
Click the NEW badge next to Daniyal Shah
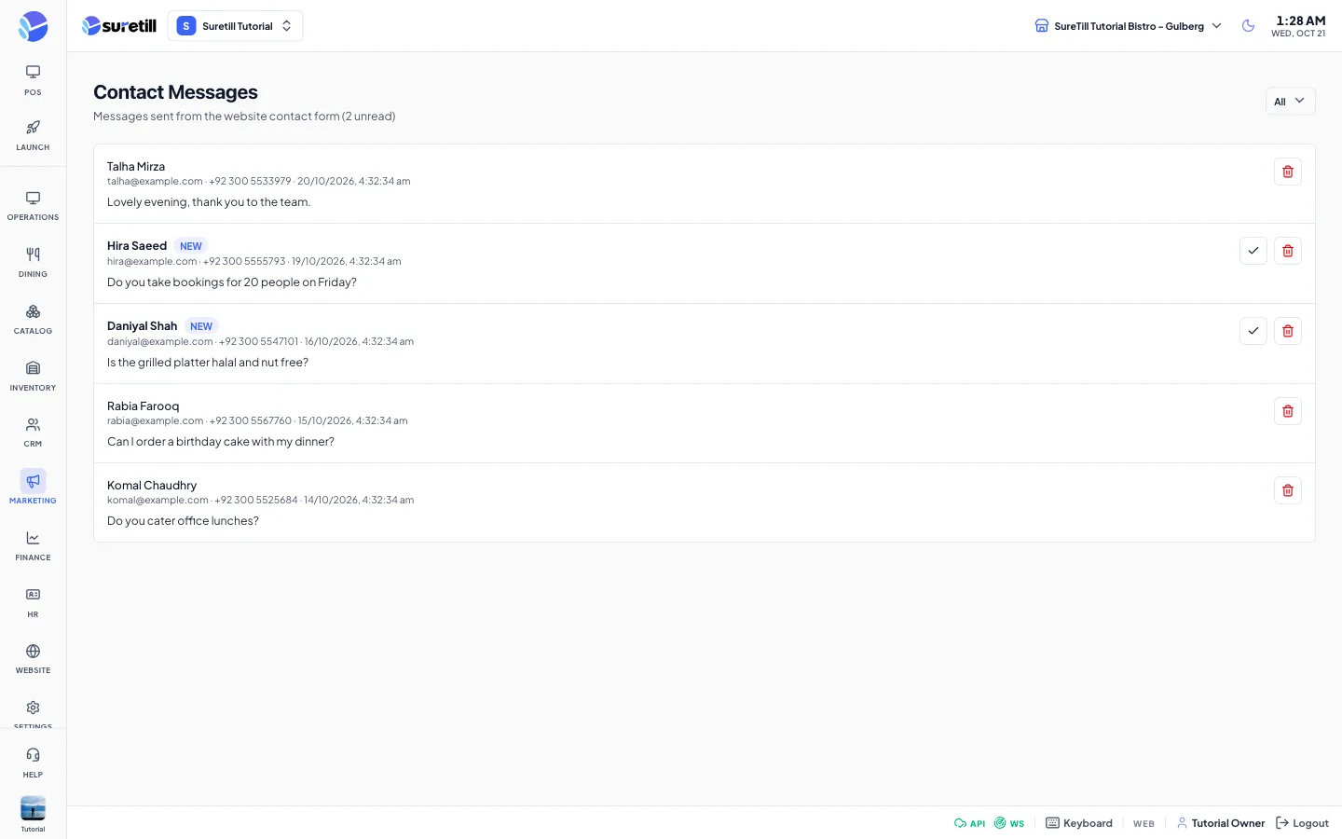pos(201,326)
